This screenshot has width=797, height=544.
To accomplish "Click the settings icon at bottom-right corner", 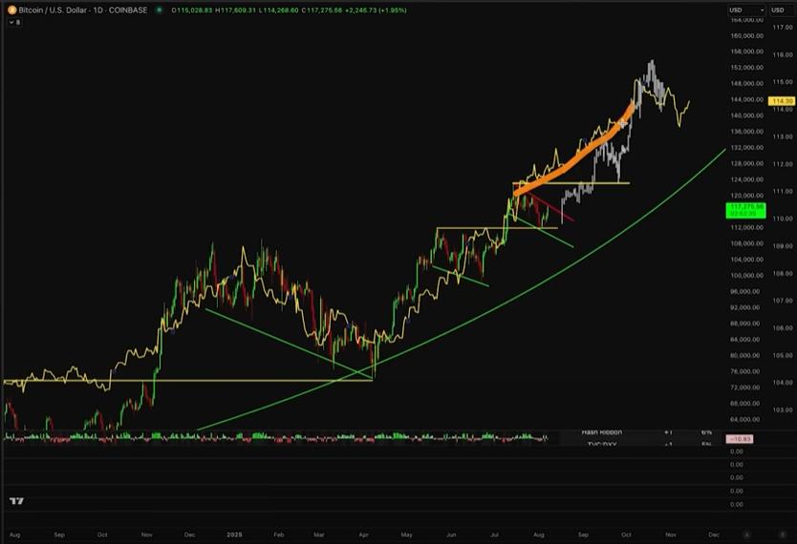I will [784, 534].
